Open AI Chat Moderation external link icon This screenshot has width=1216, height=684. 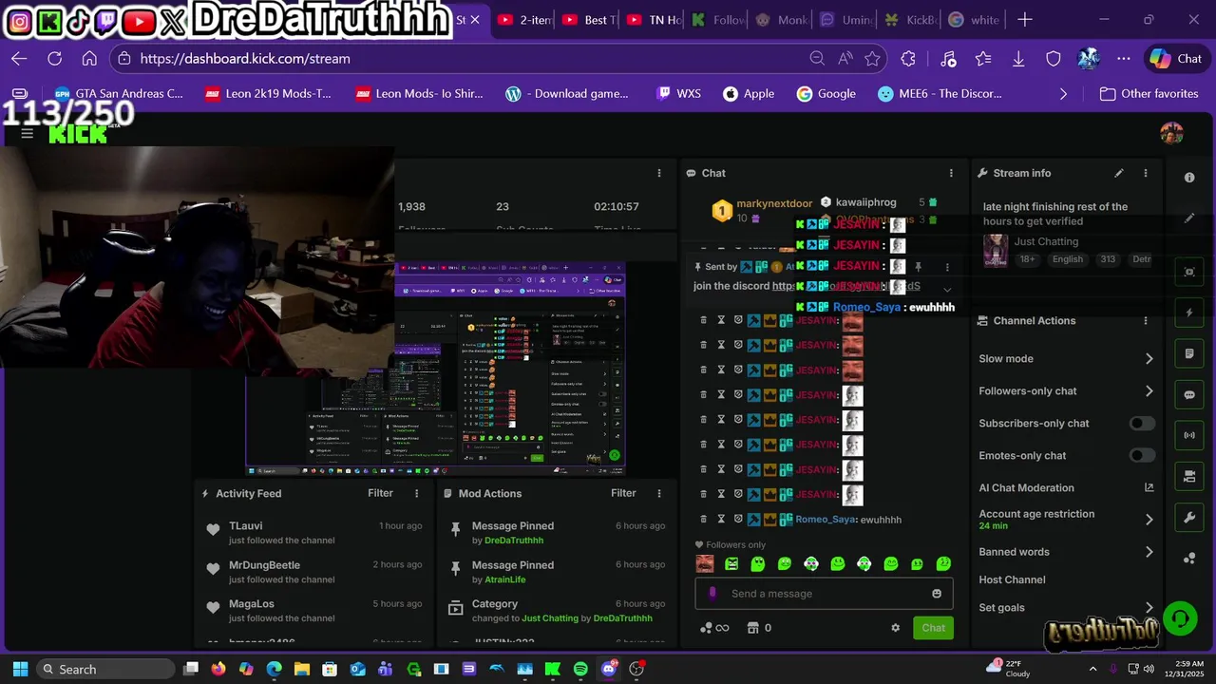[x=1149, y=487]
